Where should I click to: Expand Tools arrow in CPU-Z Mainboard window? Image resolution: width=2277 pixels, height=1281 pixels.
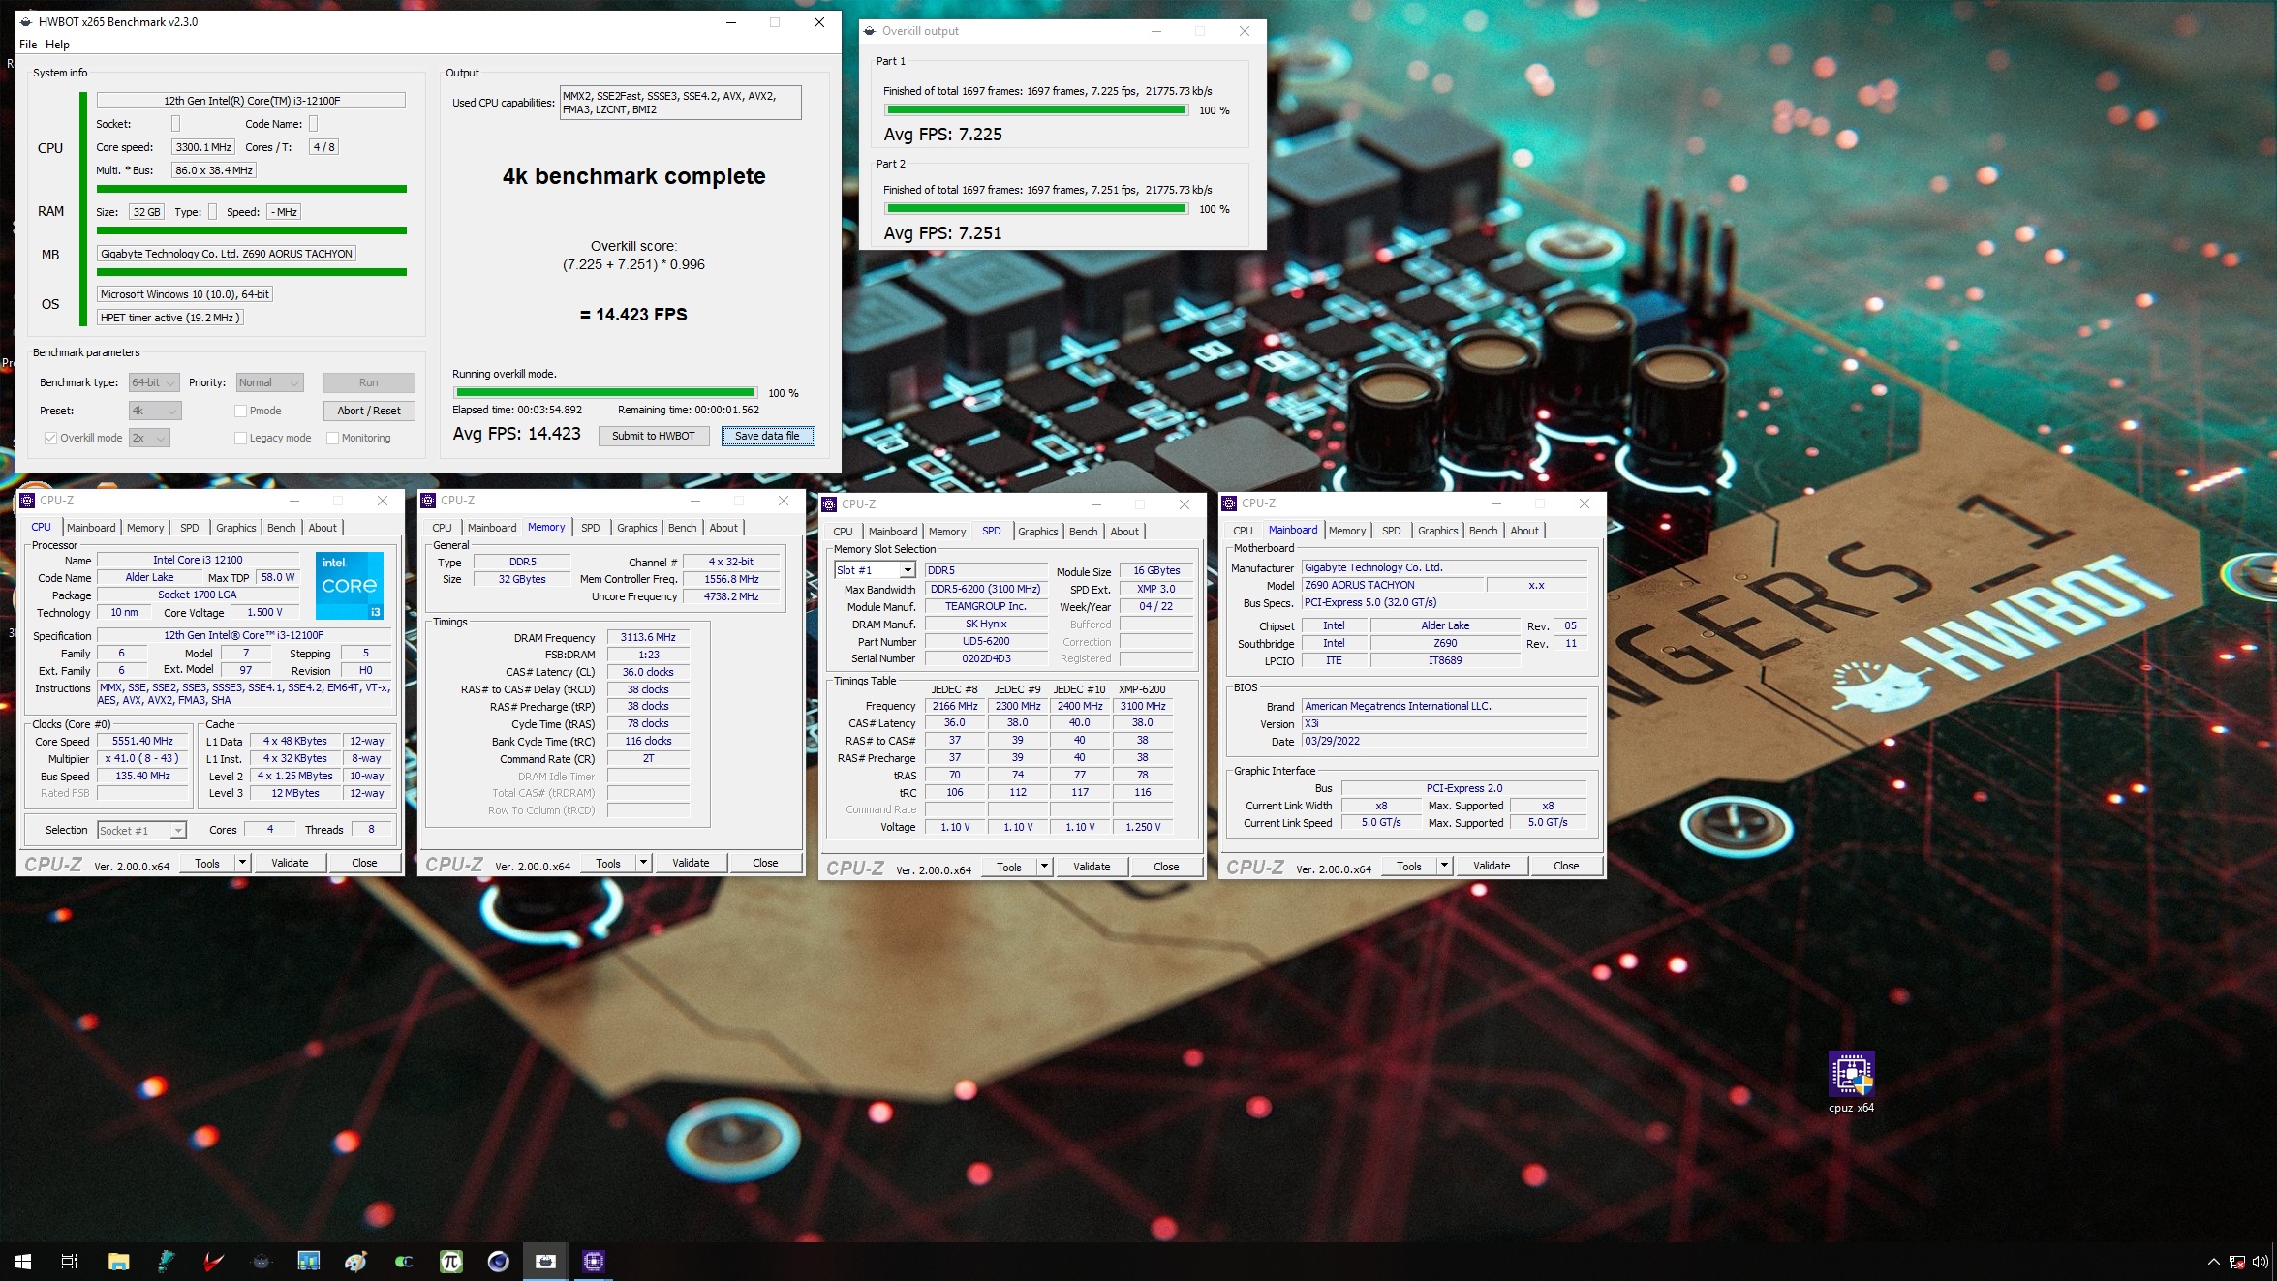tap(1444, 866)
